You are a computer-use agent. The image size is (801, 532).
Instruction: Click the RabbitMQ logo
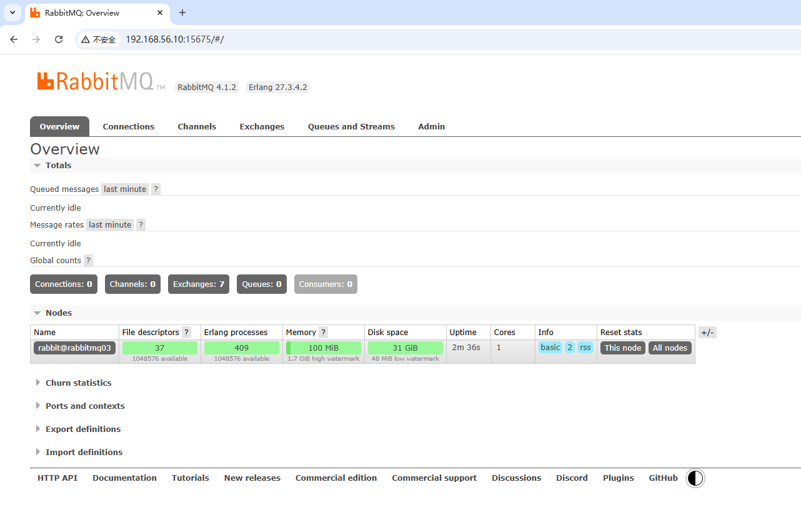point(101,81)
